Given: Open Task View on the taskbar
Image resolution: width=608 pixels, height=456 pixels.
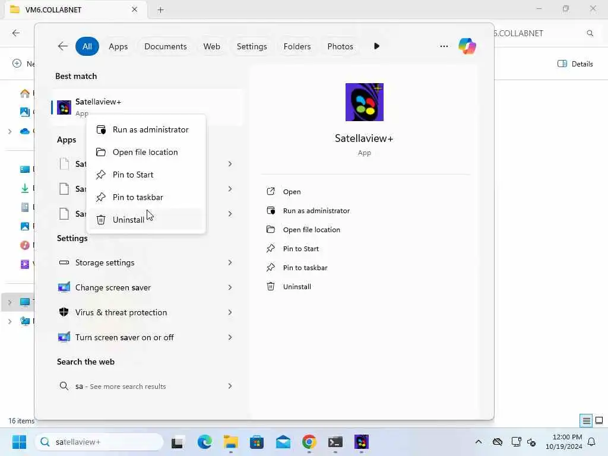Looking at the screenshot, I should point(178,442).
